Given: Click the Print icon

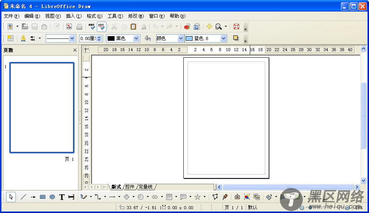Looking at the screenshot, I should tap(79, 27).
